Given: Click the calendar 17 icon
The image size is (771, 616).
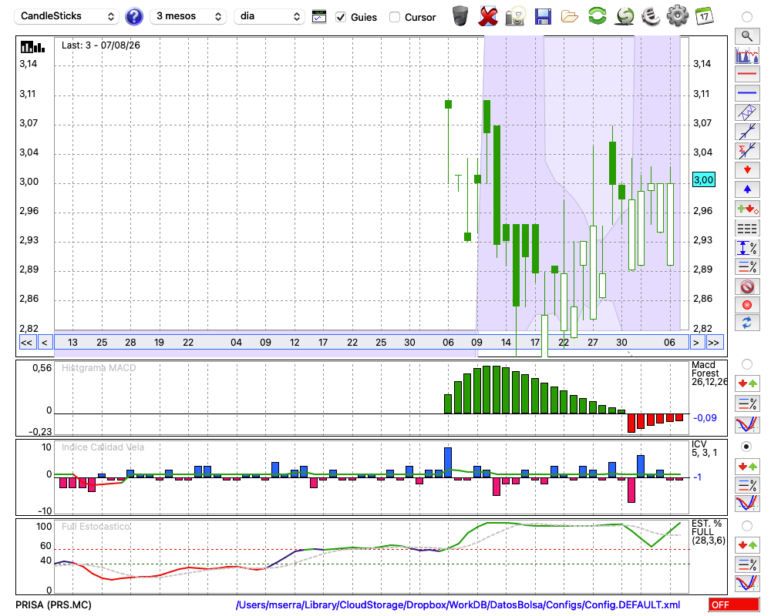Looking at the screenshot, I should pyautogui.click(x=704, y=16).
